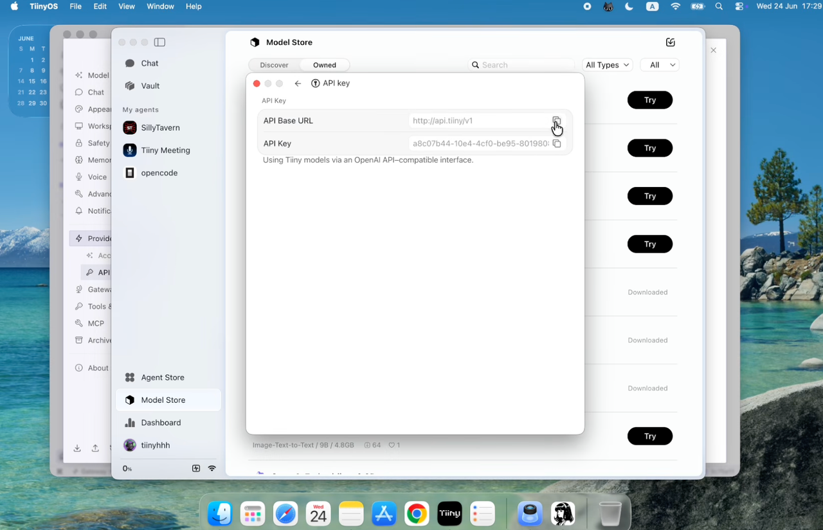Copy the API Key value

pyautogui.click(x=557, y=144)
